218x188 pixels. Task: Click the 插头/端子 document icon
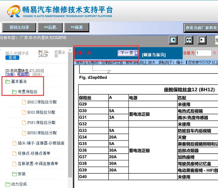point(14,143)
